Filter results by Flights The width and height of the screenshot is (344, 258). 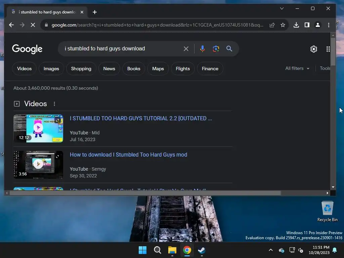[183, 69]
